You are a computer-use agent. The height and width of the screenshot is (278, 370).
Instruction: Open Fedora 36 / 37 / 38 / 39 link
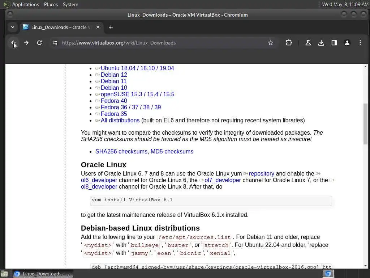tap(131, 107)
